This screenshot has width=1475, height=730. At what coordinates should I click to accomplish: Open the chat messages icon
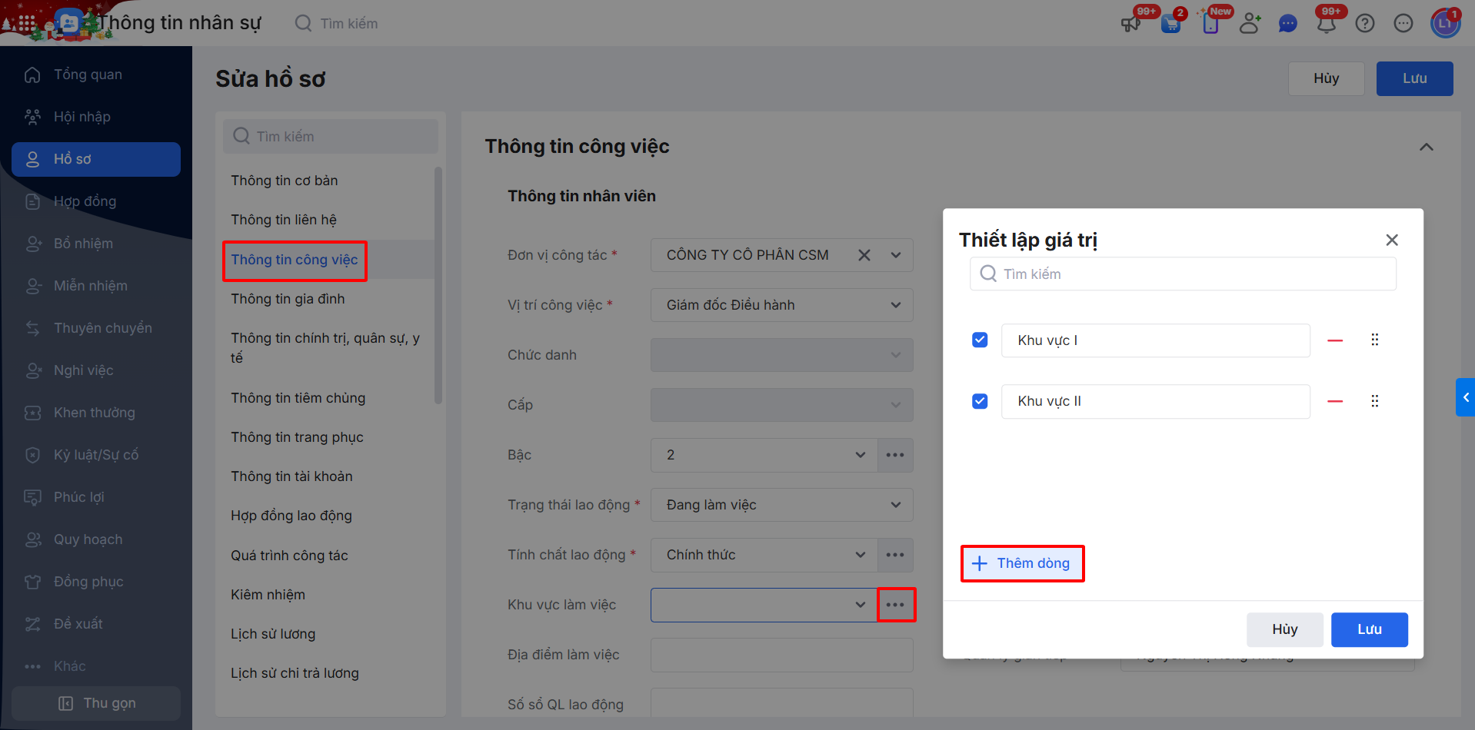(x=1288, y=24)
